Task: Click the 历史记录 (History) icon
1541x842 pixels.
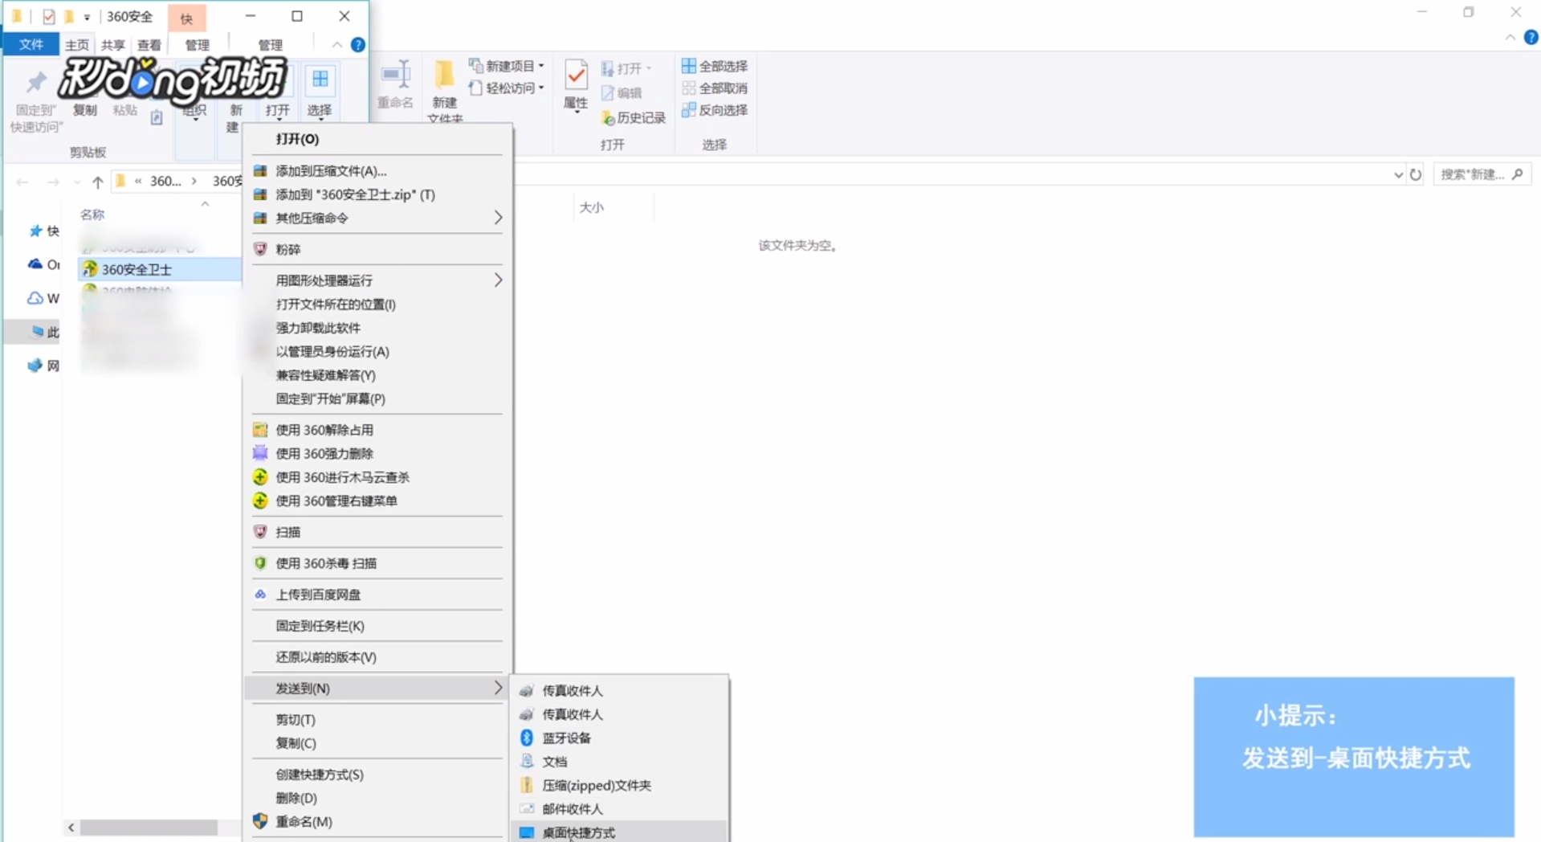Action: click(634, 117)
